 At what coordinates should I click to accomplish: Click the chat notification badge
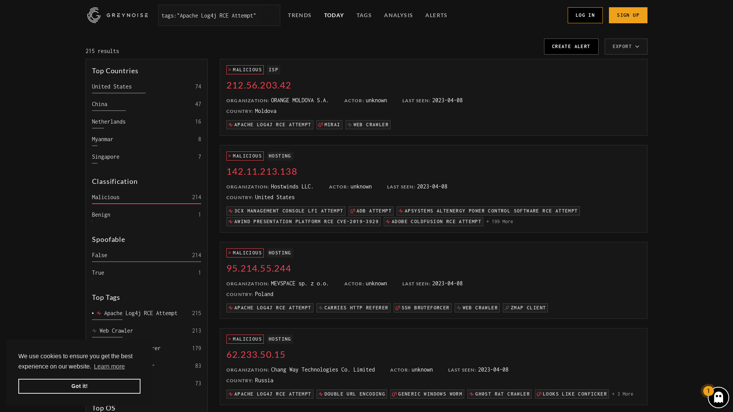tap(708, 391)
